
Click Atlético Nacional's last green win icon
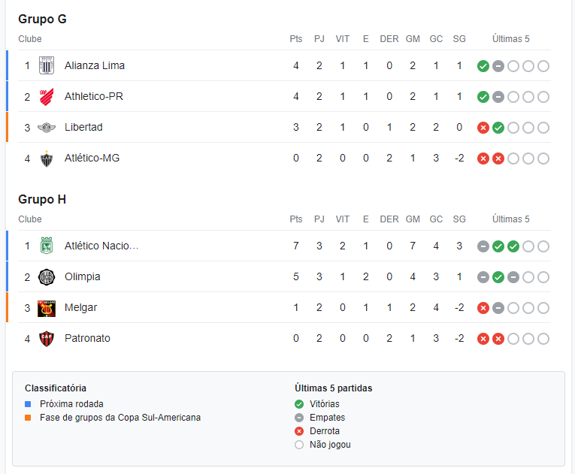click(x=513, y=246)
